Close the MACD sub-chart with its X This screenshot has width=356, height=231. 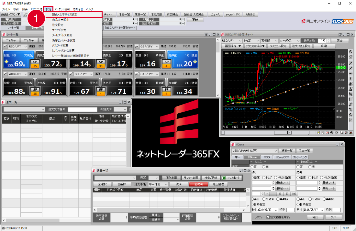coord(334,109)
